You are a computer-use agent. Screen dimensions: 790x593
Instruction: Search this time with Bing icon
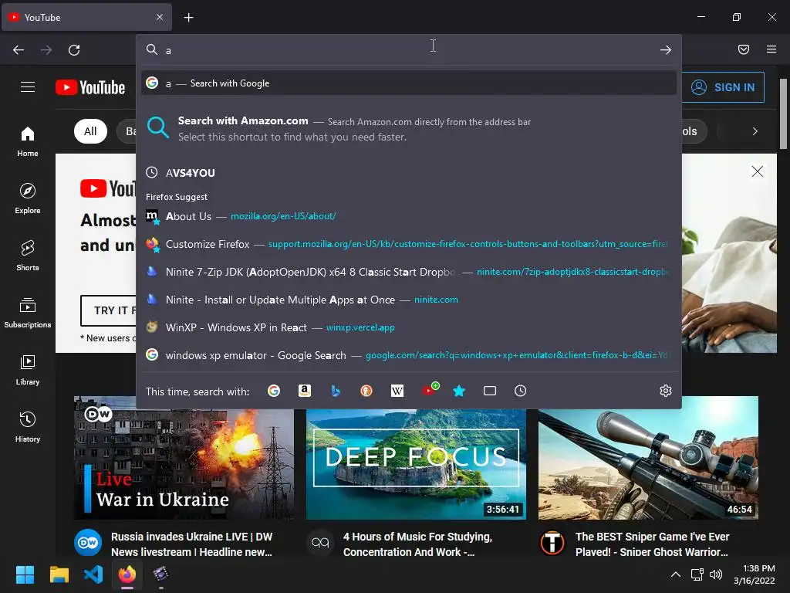pos(336,391)
